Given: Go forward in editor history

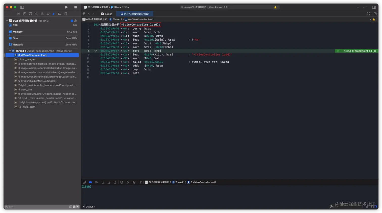Looking at the screenshot, I should (93, 14).
